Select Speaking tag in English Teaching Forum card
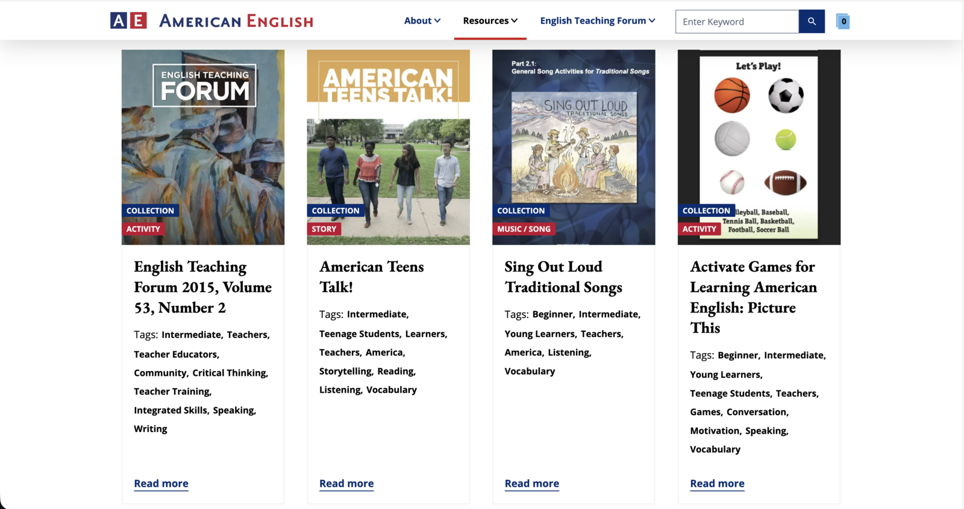 pos(233,410)
